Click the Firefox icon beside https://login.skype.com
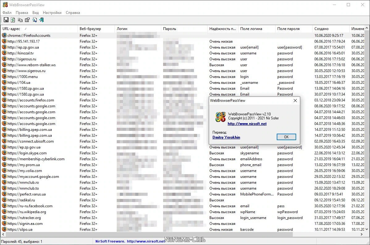Image resolution: width=370 pixels, height=245 pixels. pyautogui.click(x=4, y=153)
